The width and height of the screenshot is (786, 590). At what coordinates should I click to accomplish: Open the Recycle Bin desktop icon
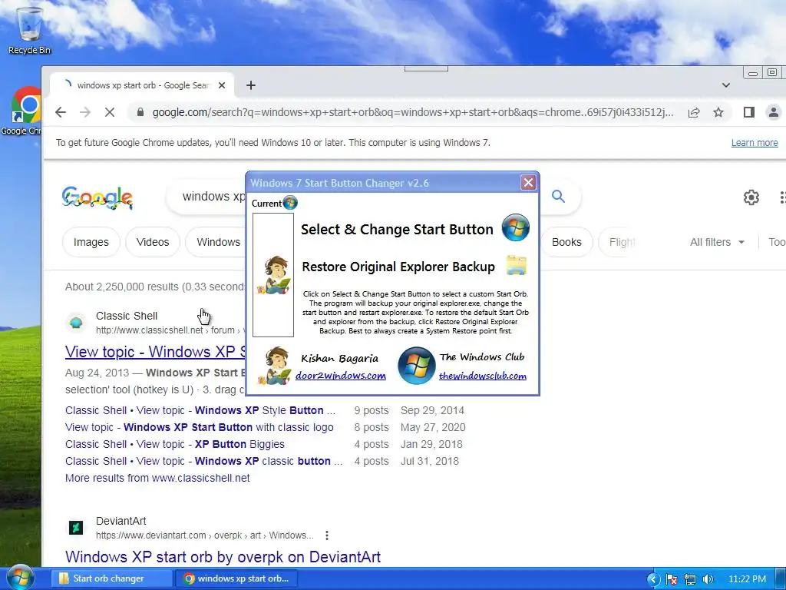coord(29,30)
